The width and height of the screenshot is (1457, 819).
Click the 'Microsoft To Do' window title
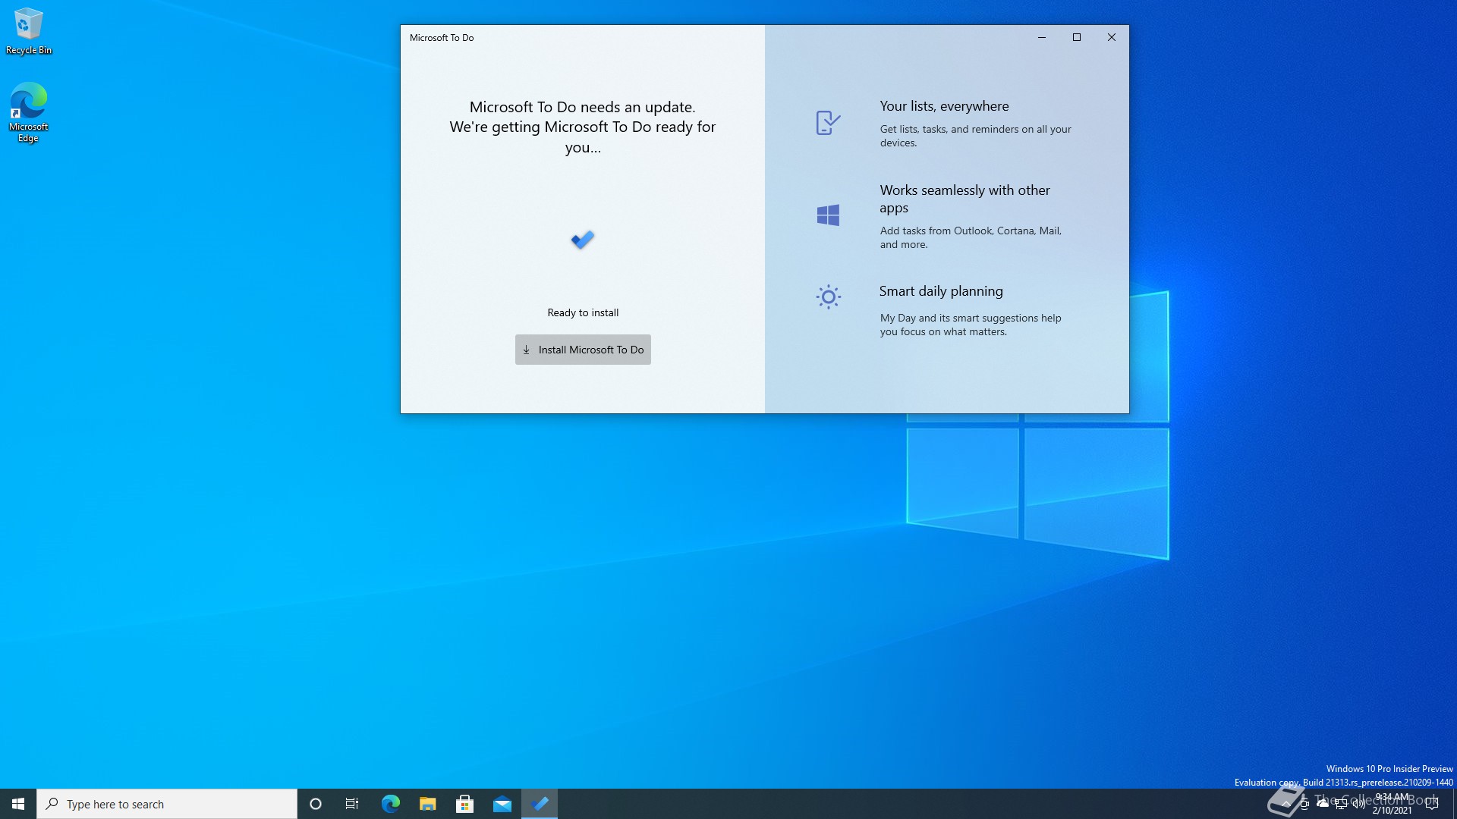click(x=442, y=37)
